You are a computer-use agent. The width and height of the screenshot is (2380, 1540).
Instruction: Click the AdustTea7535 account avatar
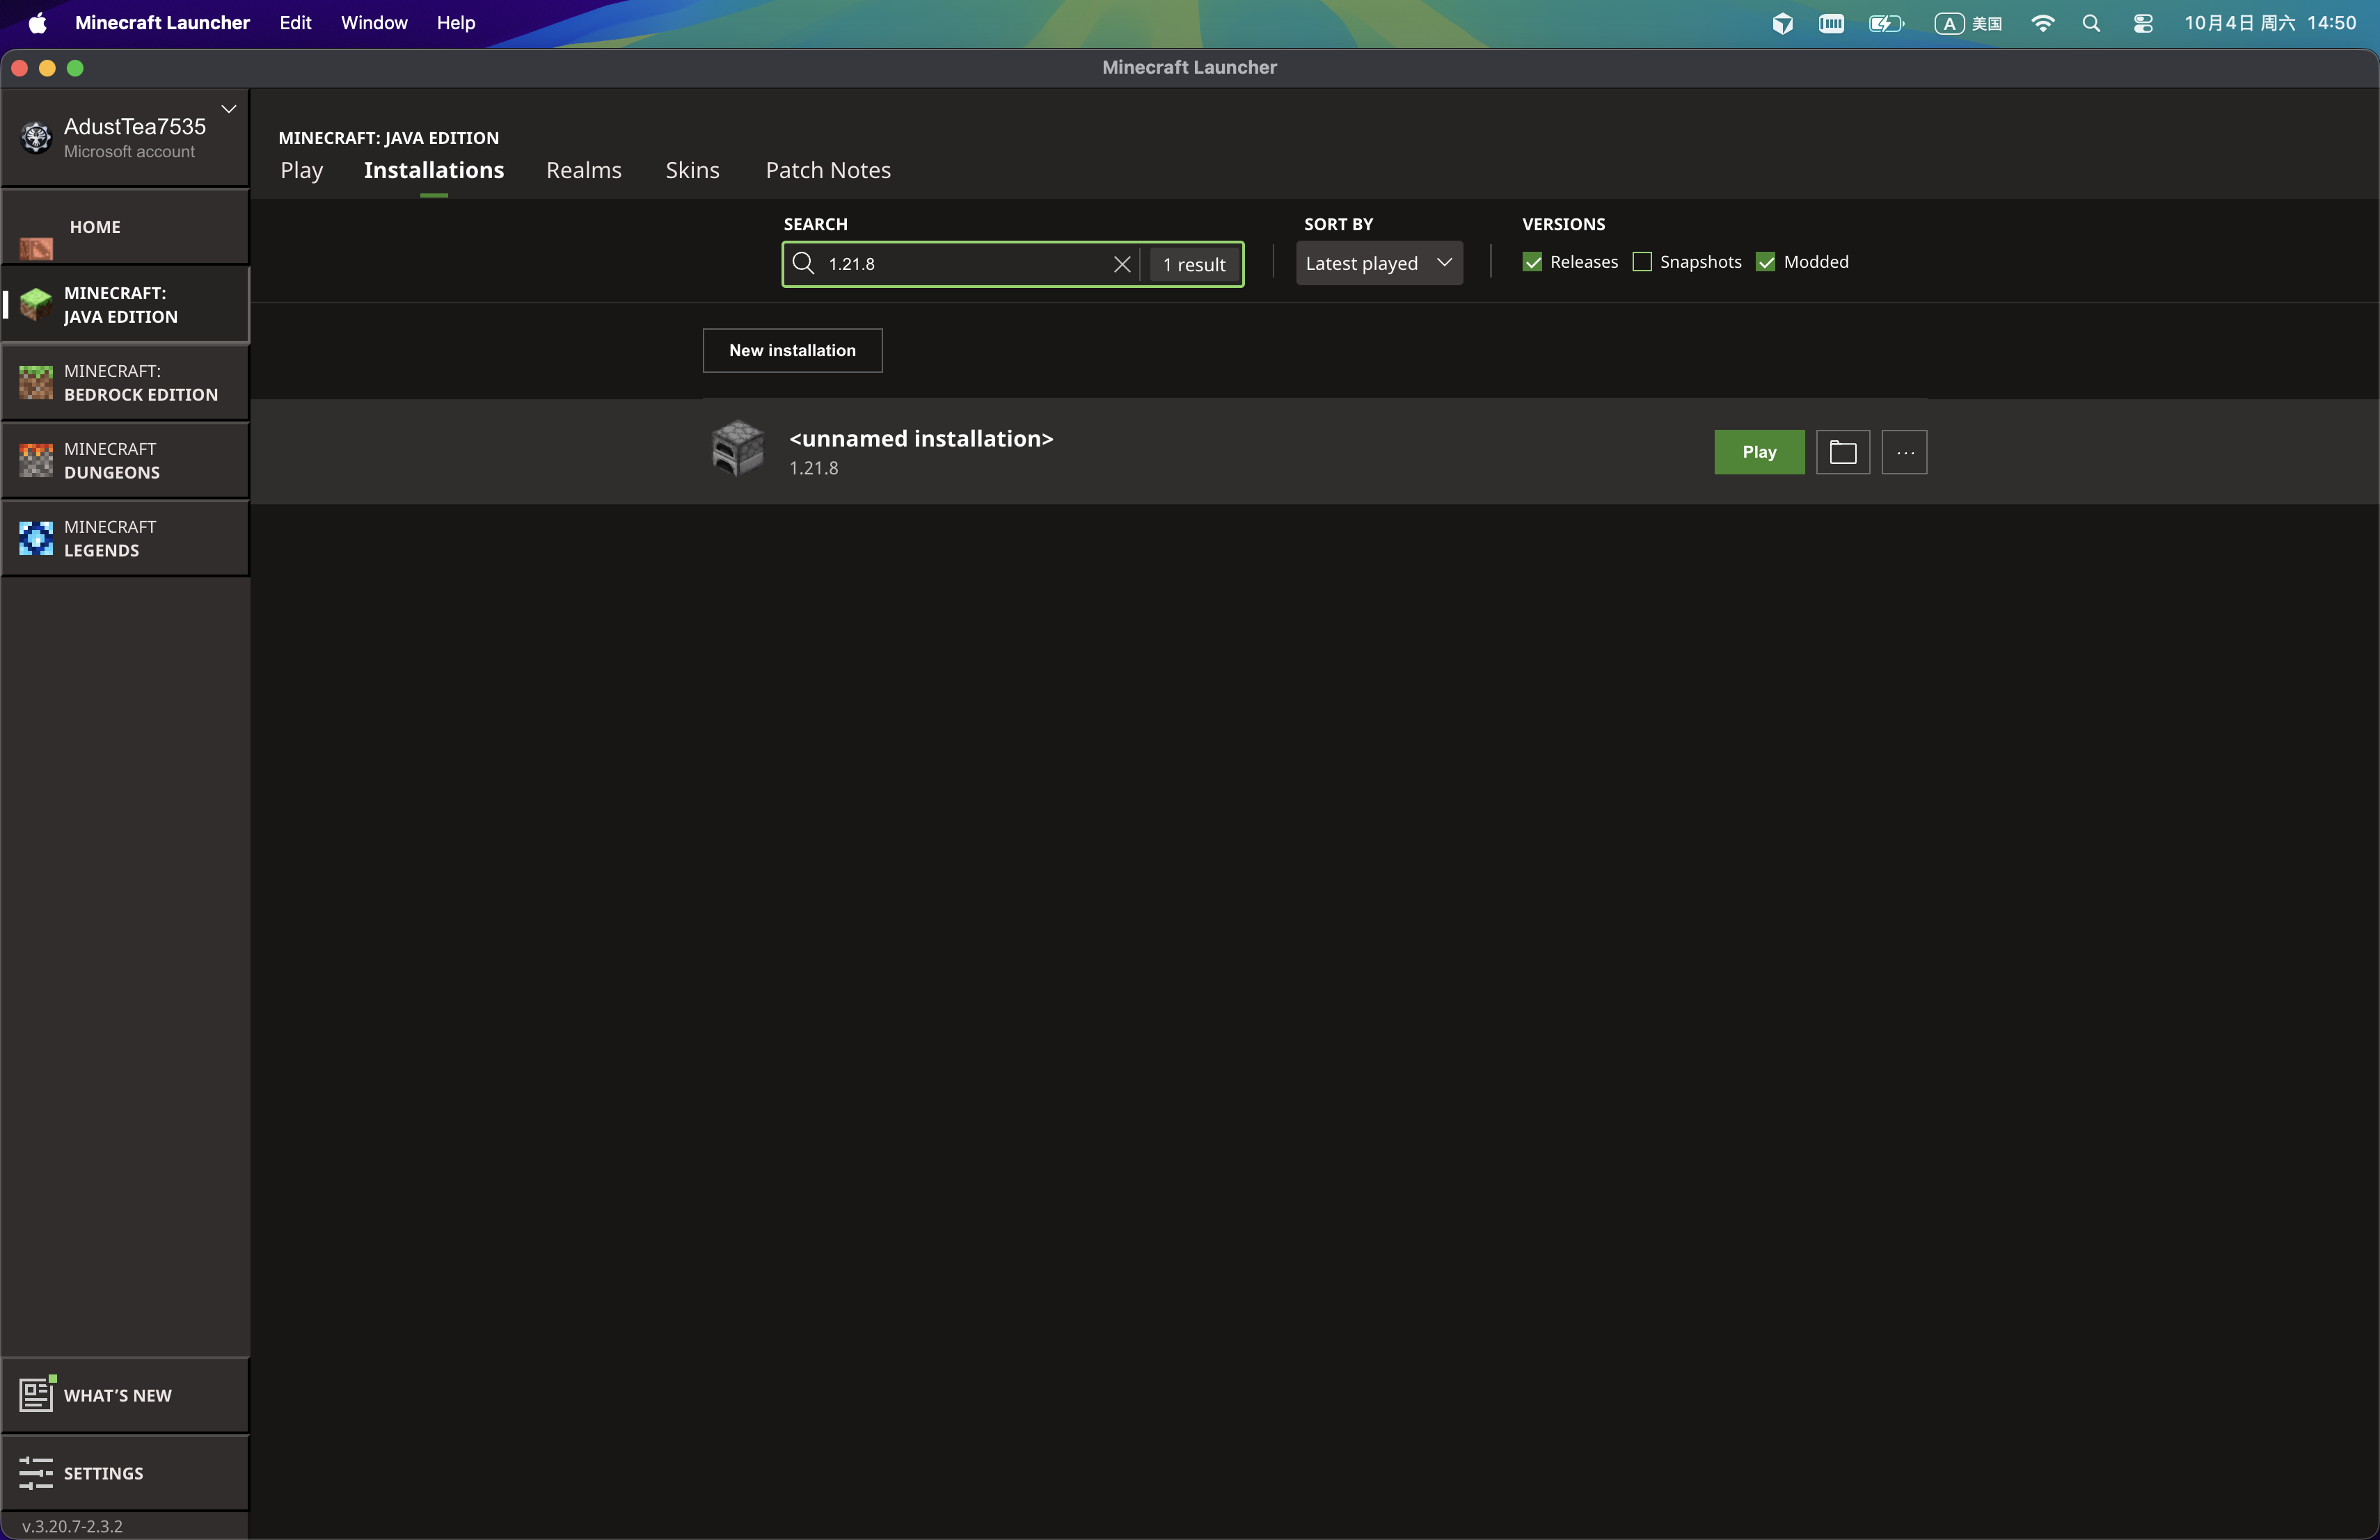[36, 138]
